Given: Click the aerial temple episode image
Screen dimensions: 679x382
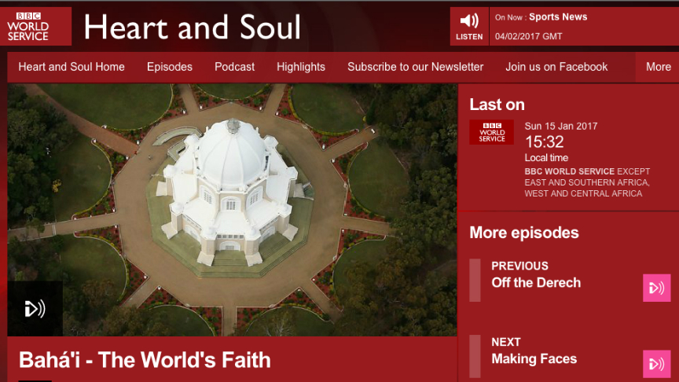Looking at the screenshot, I should [232, 210].
